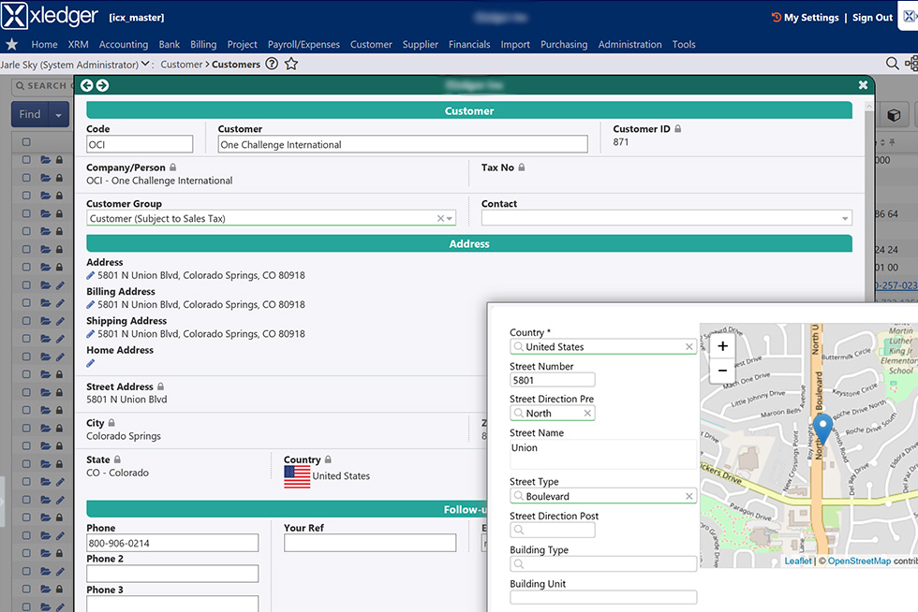Viewport: 918px width, 612px height.
Task: Open the Home menu
Action: 45,45
